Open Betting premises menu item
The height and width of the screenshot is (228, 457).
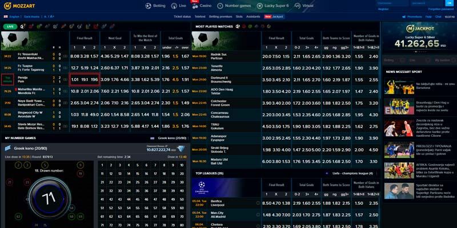point(221,17)
